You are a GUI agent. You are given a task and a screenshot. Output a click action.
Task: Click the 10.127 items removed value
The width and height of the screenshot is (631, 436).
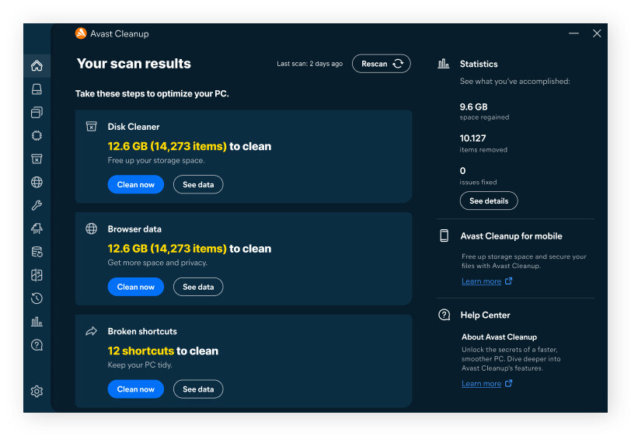click(x=472, y=138)
